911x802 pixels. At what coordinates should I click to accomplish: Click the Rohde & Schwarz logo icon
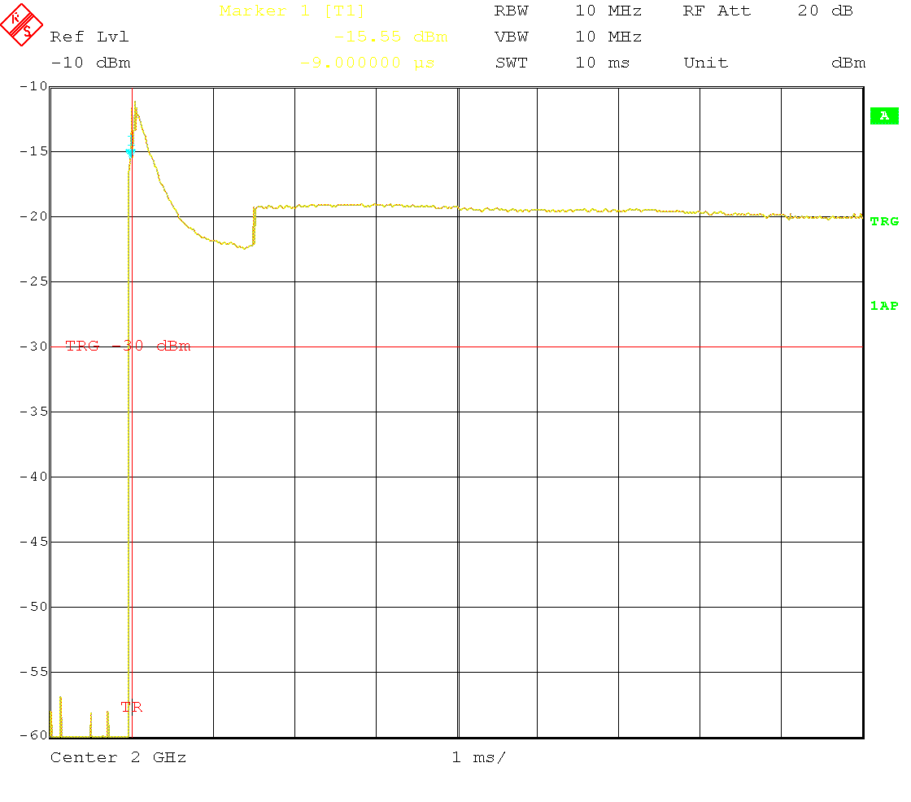point(22,24)
